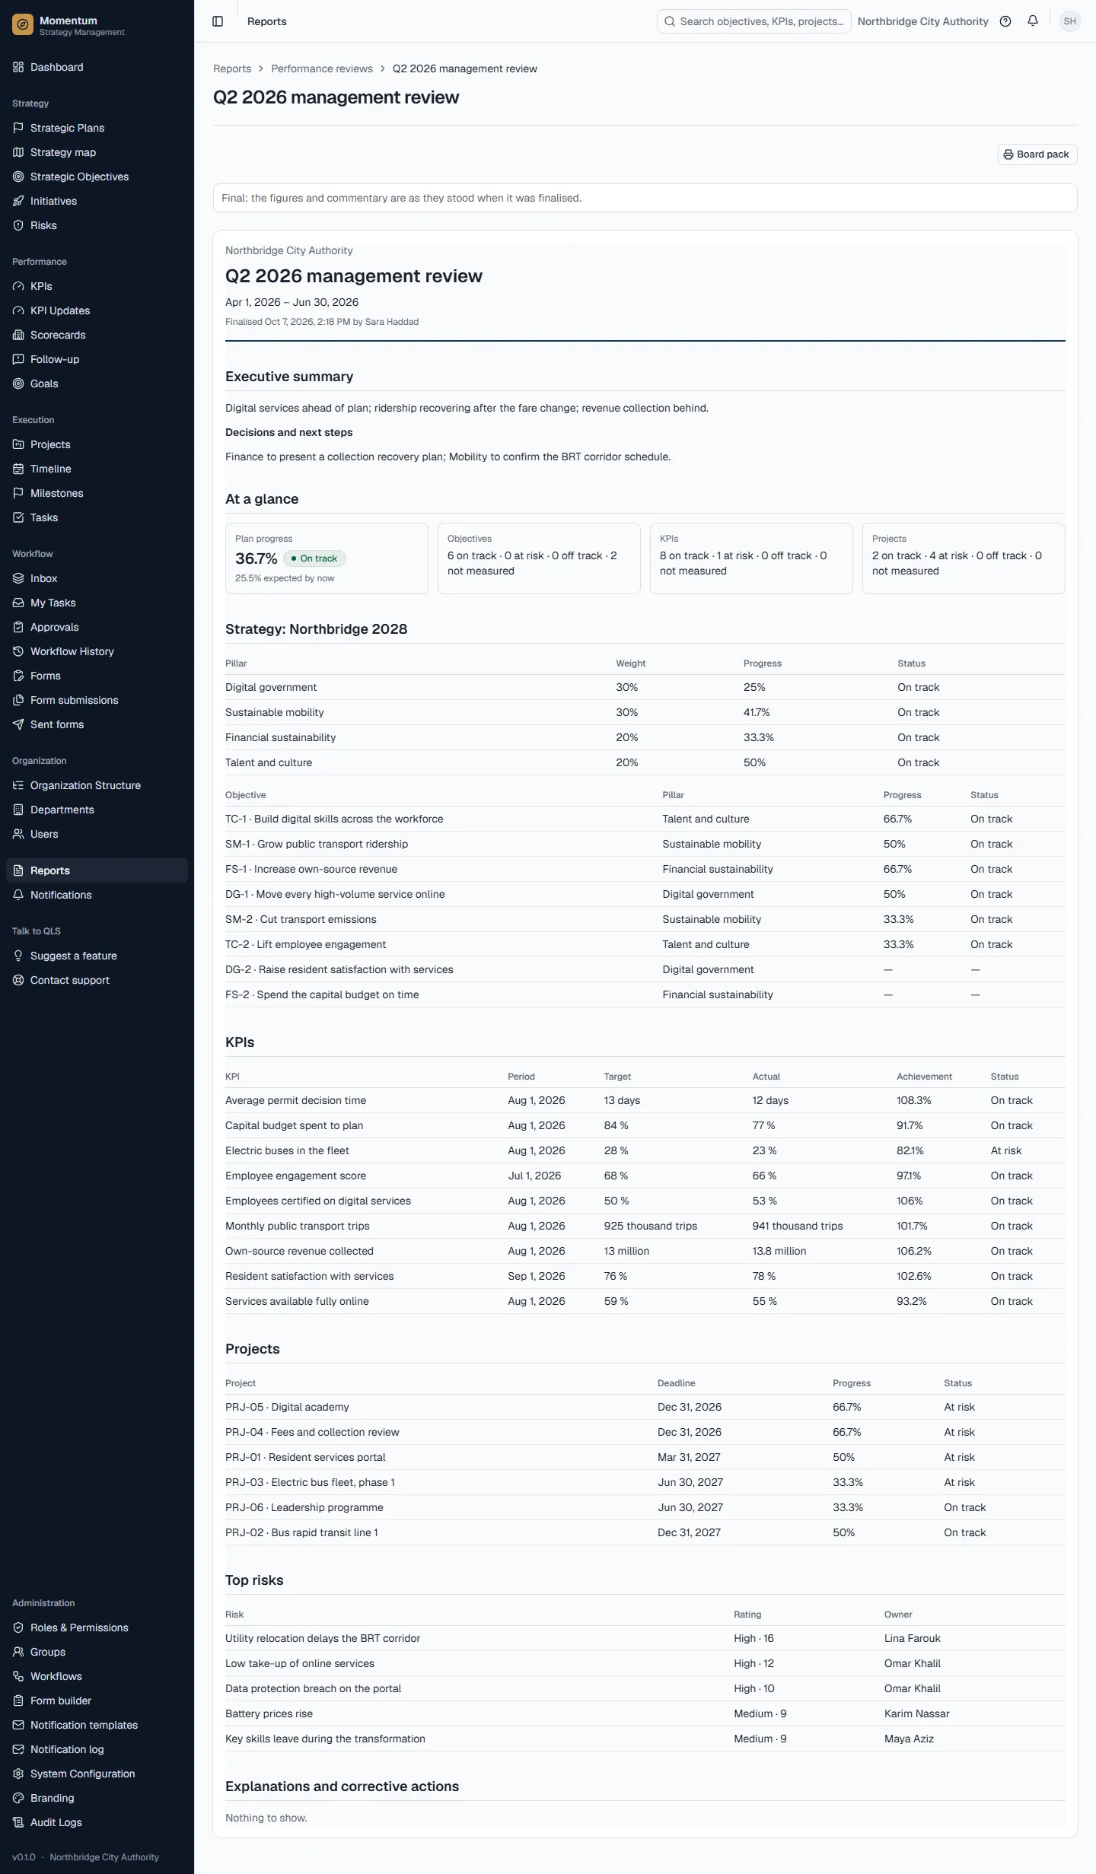Click the Inbox layers icon

click(x=18, y=578)
